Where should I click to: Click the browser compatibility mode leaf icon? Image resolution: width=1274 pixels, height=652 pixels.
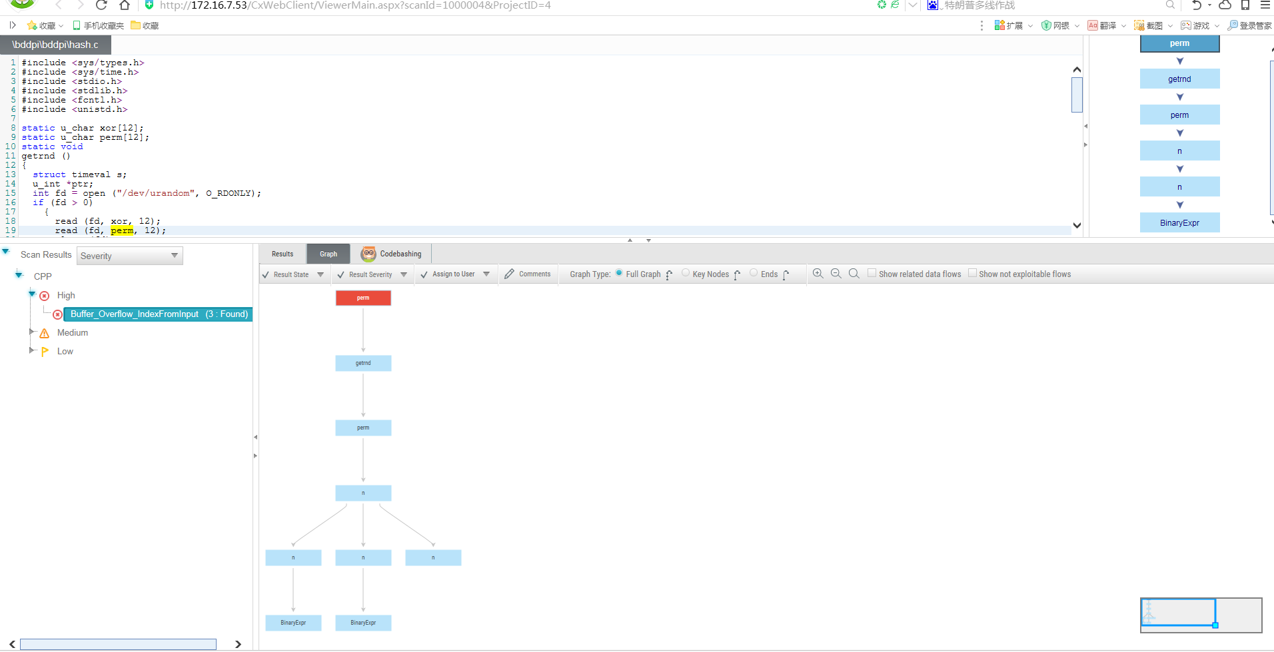click(x=895, y=5)
